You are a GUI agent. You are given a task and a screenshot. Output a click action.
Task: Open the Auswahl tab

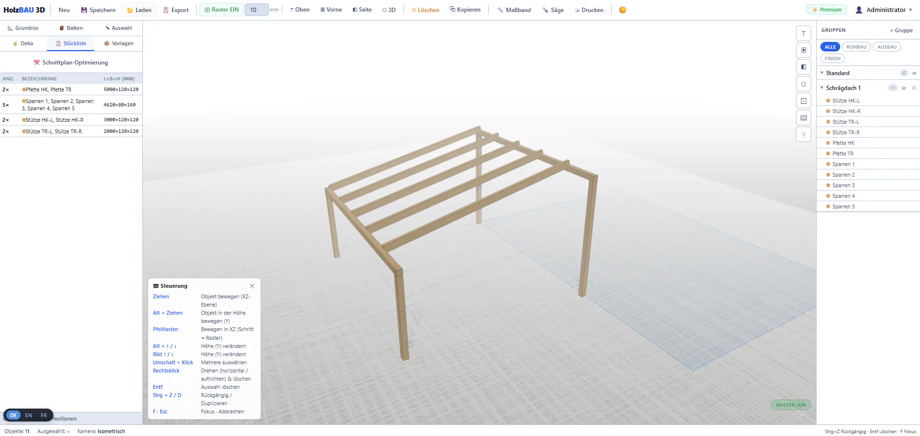[x=118, y=28]
